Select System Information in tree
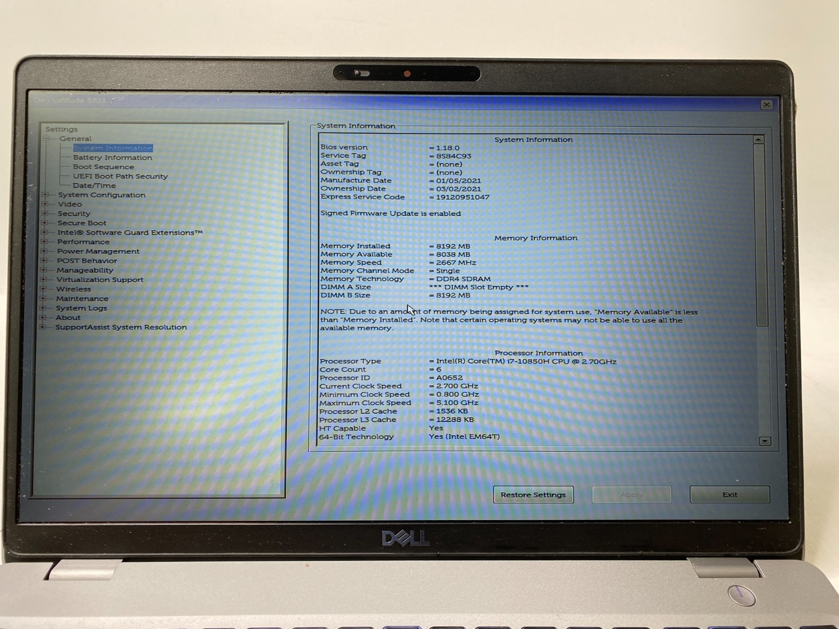 tap(113, 148)
